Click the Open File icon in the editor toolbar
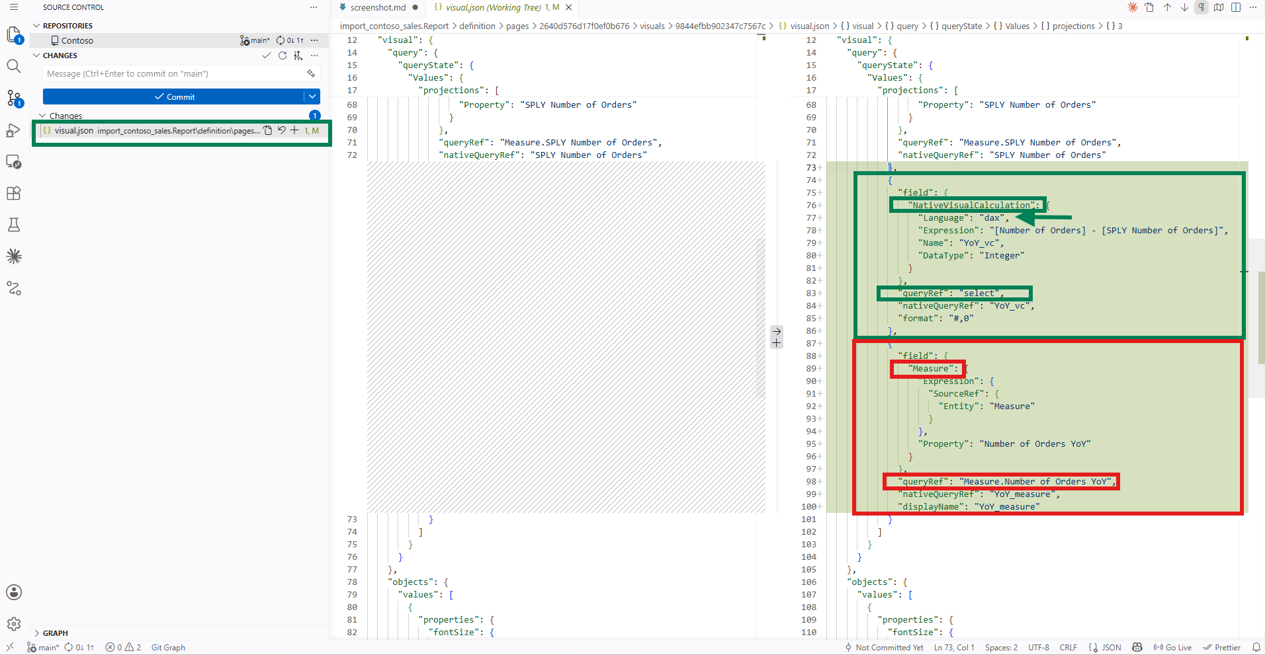Screen dimensions: 1265x655 point(1150,7)
